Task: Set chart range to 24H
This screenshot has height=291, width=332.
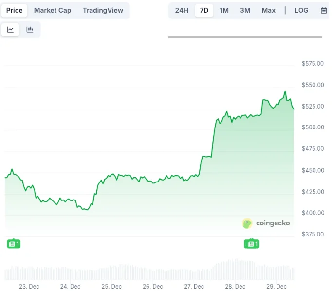Action: click(182, 10)
